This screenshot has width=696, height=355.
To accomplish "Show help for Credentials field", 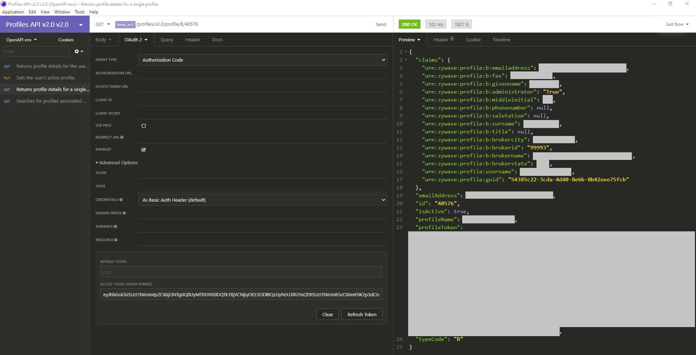I will 121,200.
